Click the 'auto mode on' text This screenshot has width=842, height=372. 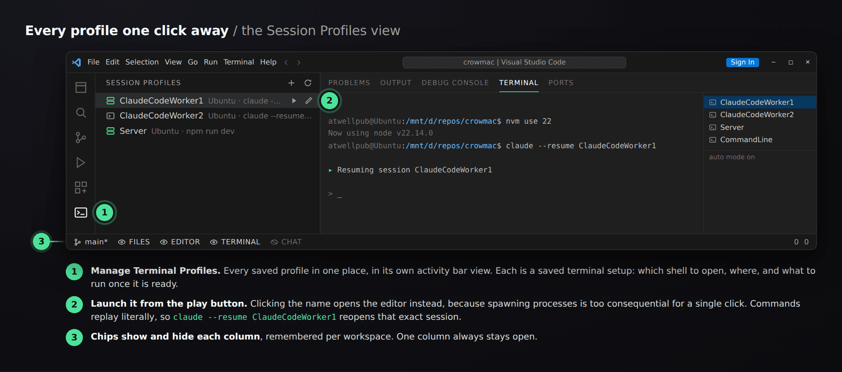732,157
